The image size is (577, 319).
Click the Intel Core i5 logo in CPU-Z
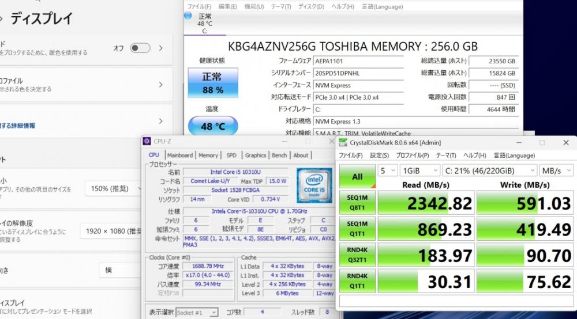[314, 185]
